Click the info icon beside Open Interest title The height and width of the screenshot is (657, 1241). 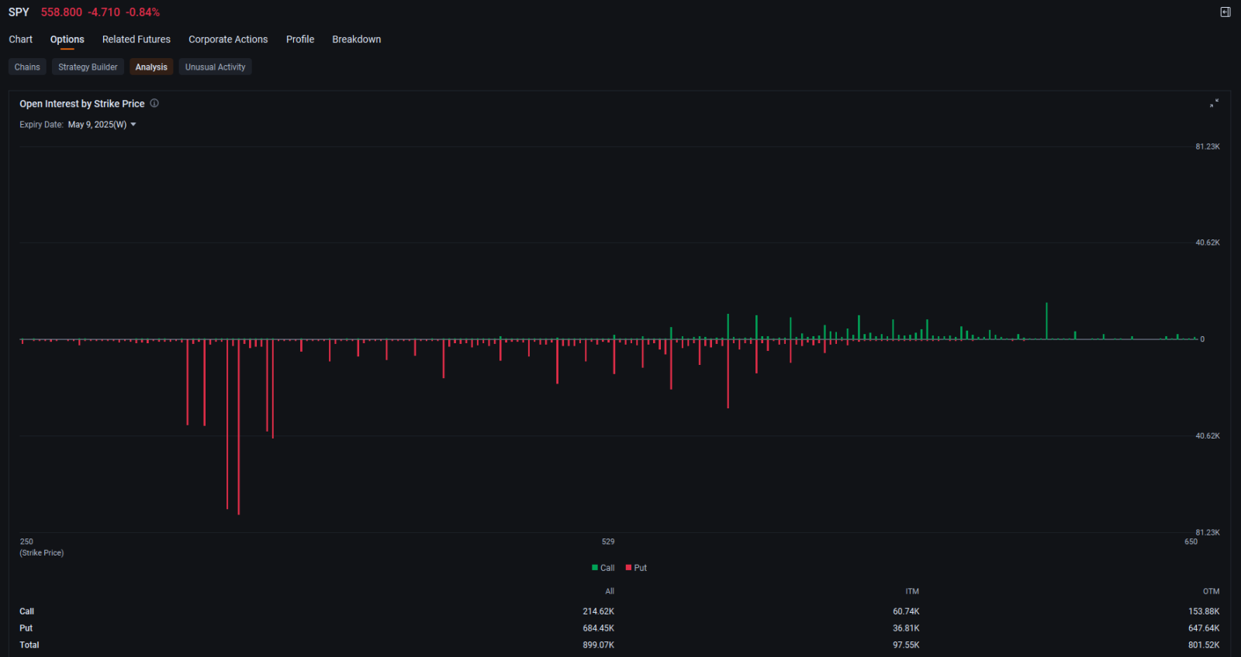pos(154,103)
